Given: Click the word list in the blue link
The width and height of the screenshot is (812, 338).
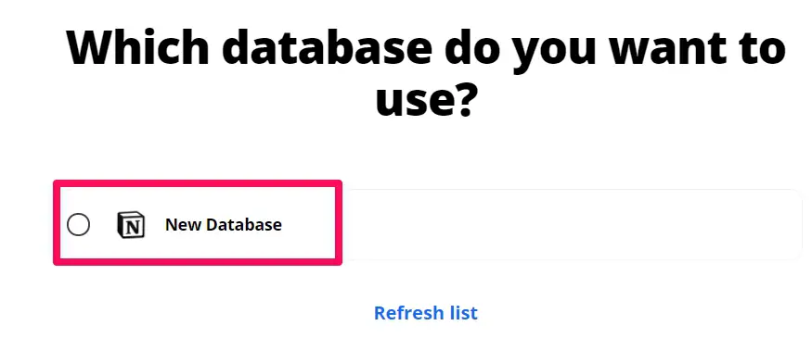Looking at the screenshot, I should click(458, 313).
